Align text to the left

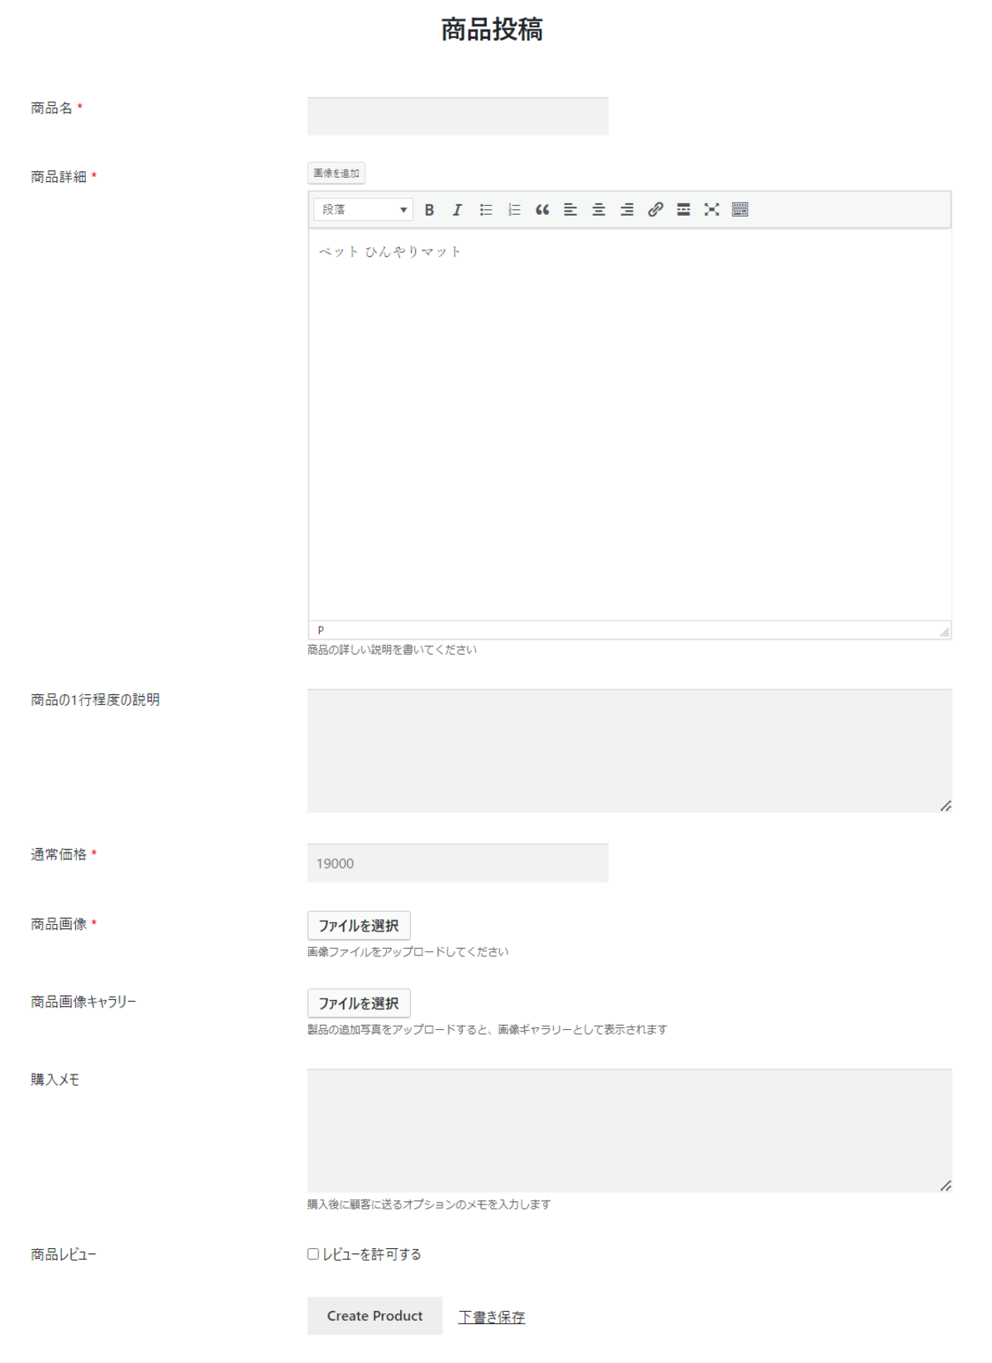tap(570, 210)
